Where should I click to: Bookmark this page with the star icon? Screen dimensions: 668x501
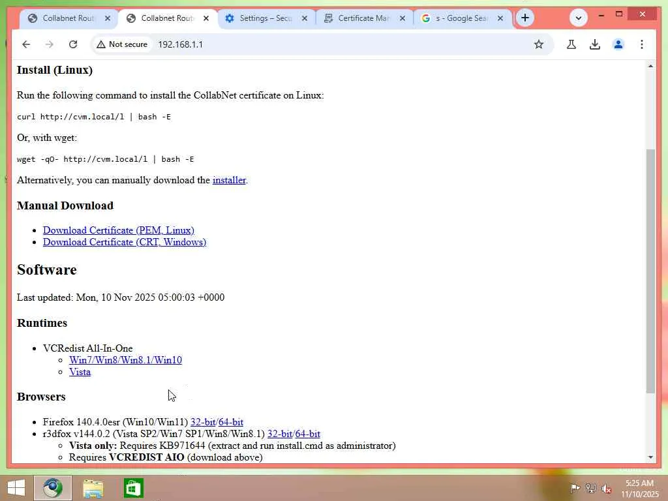pyautogui.click(x=538, y=44)
